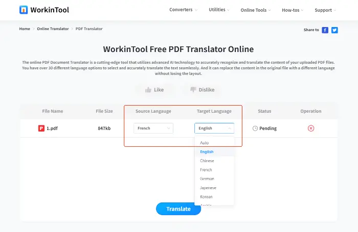Select French in target language list
The height and width of the screenshot is (232, 358).
214,170
